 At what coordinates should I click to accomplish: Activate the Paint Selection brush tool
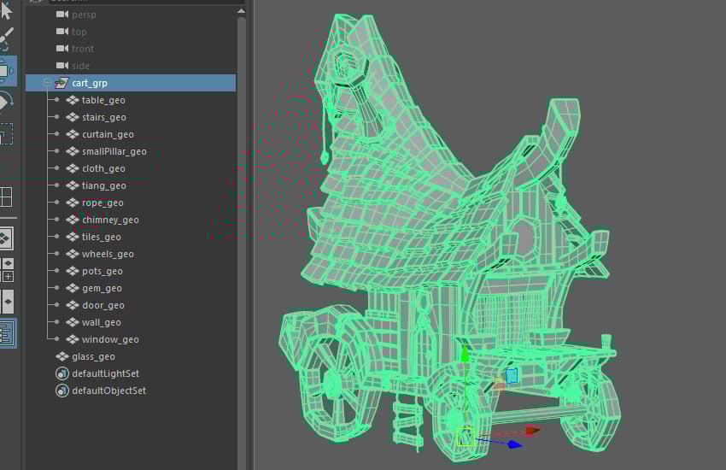(x=6, y=38)
